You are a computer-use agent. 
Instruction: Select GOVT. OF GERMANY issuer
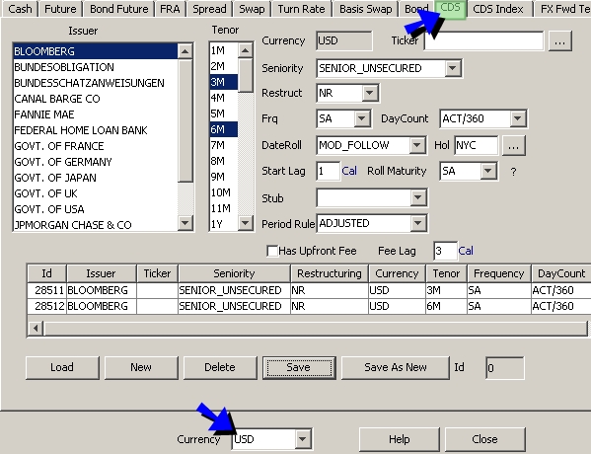click(x=95, y=162)
